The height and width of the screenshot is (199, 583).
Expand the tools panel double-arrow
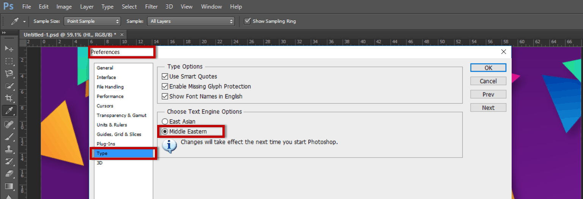click(4, 33)
